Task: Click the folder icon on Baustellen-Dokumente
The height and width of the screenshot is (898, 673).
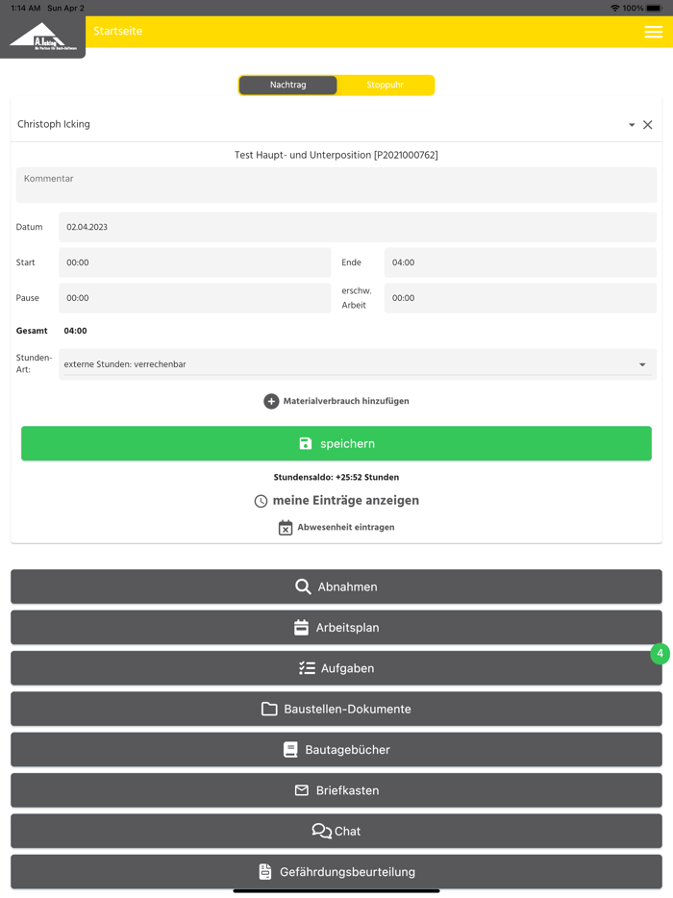Action: (x=269, y=709)
